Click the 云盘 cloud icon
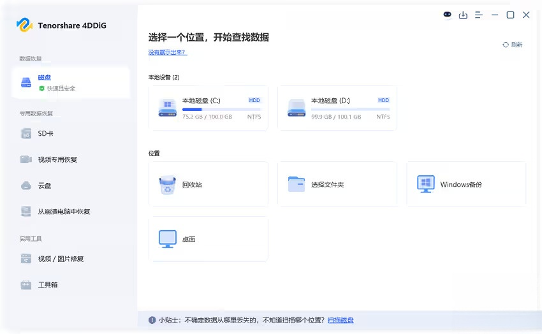Screen dimensions: 542x334 pyautogui.click(x=26, y=185)
